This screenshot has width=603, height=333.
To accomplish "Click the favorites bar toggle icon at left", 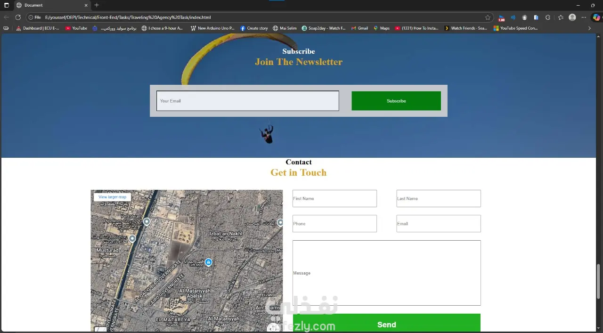I will pos(6,28).
